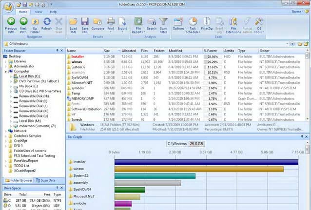This screenshot has height=210, width=311.
Task: Click the System32 teal graph bar
Action: [155, 176]
